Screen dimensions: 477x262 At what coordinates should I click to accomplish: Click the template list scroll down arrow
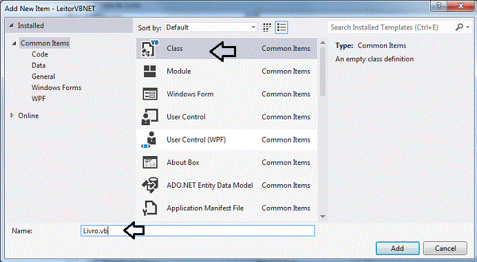click(323, 217)
